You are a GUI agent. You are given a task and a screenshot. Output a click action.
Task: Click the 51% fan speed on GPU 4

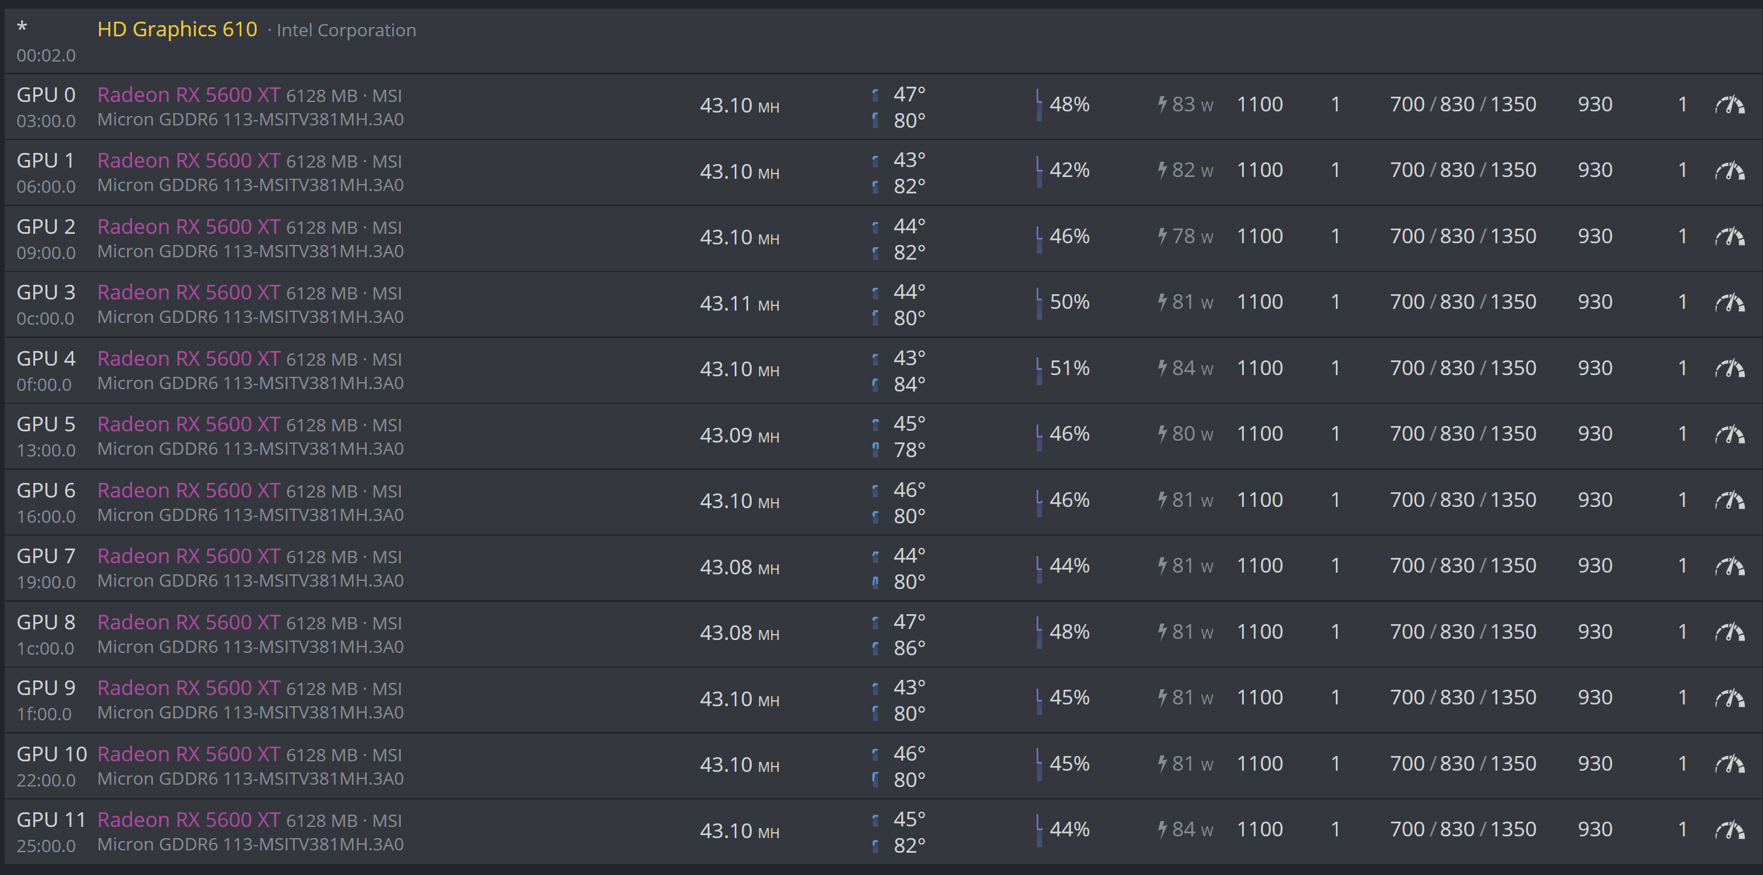pos(1069,369)
